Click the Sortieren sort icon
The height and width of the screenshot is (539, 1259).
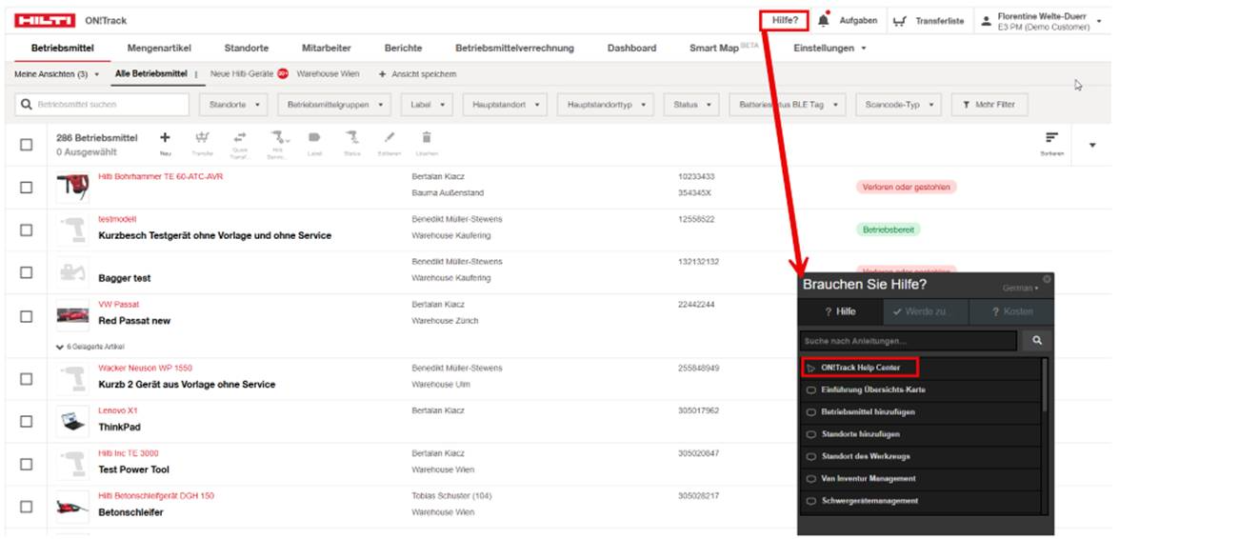[1051, 140]
